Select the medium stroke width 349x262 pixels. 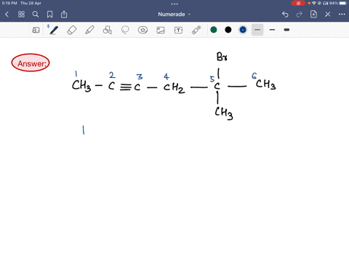pos(272,30)
